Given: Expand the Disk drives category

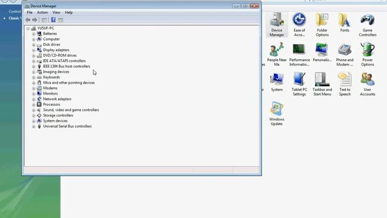Looking at the screenshot, I should [x=34, y=45].
